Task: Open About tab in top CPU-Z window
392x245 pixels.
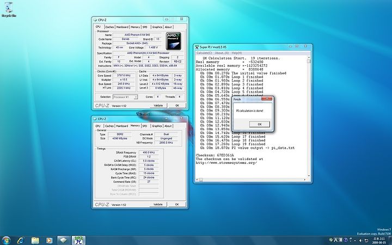Action: [168, 27]
